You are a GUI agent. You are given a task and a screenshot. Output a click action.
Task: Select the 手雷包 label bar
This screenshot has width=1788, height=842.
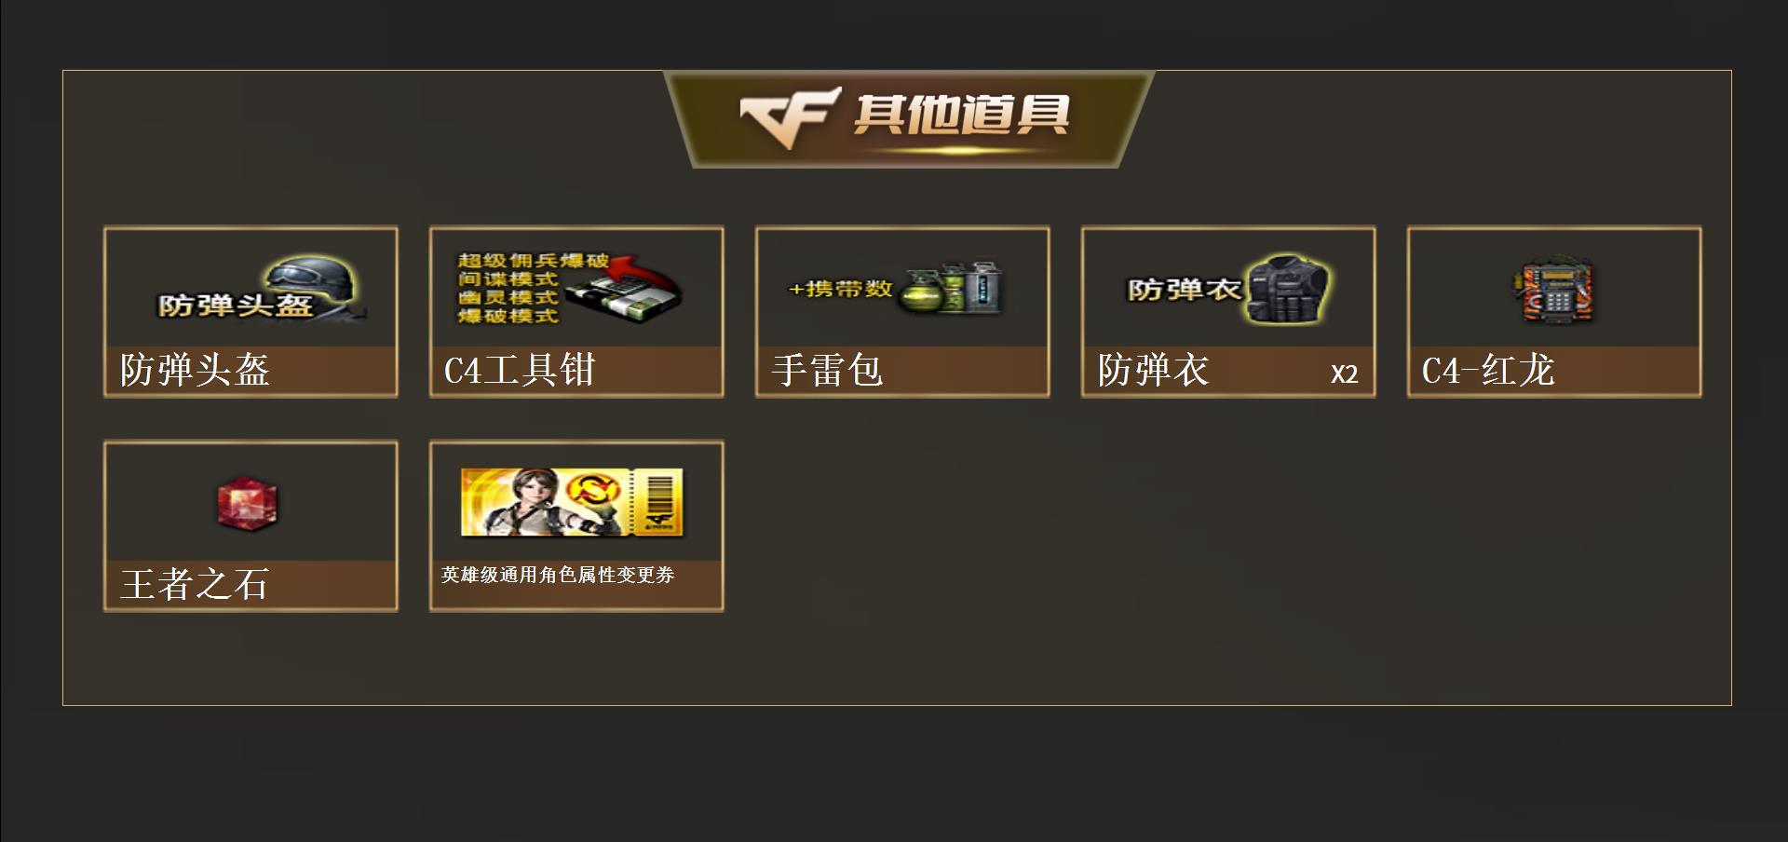click(x=902, y=371)
